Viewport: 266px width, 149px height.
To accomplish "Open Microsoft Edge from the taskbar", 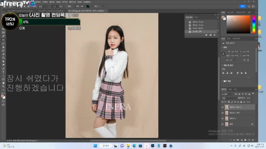I will (134, 146).
